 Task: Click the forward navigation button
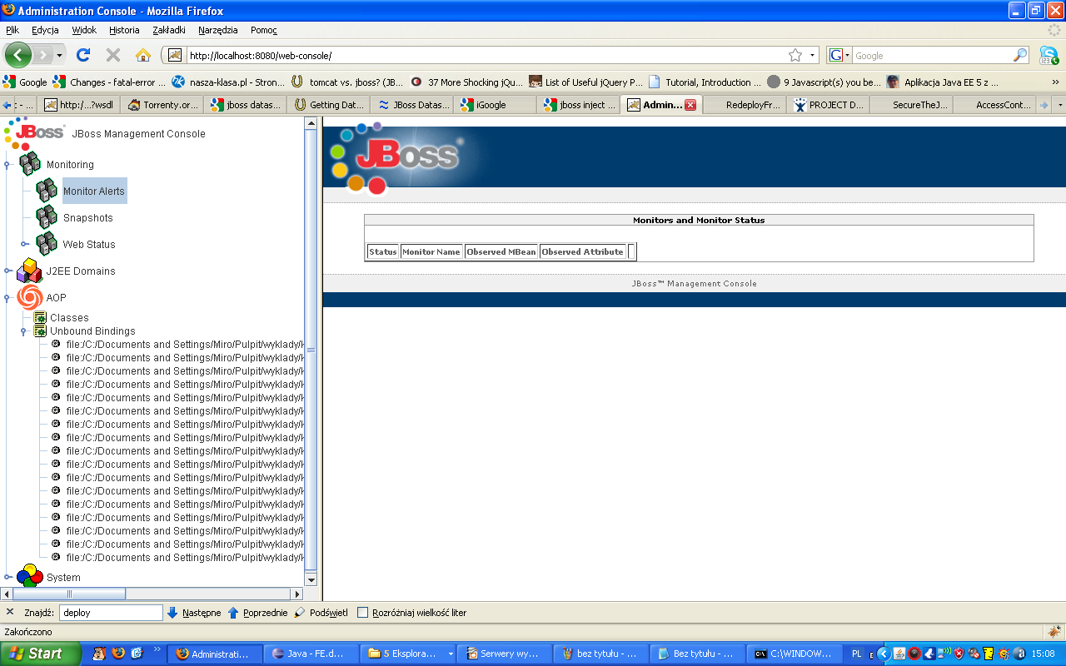pos(43,55)
